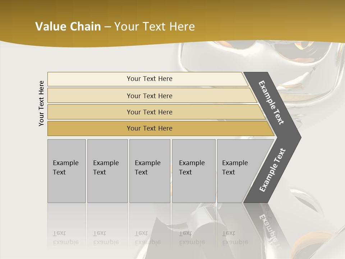This screenshot has width=345, height=259.
Task: Click the third gray "Example Text" box
Action: (x=149, y=171)
